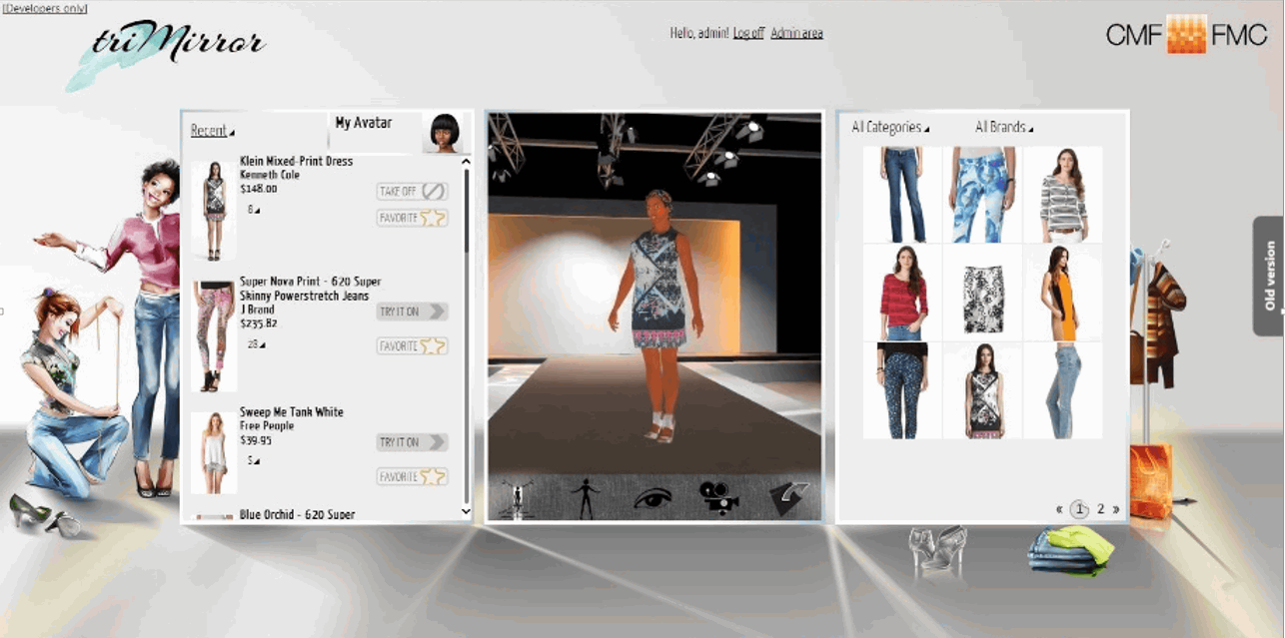
Task: Click the high heels shoes icon
Action: point(937,551)
